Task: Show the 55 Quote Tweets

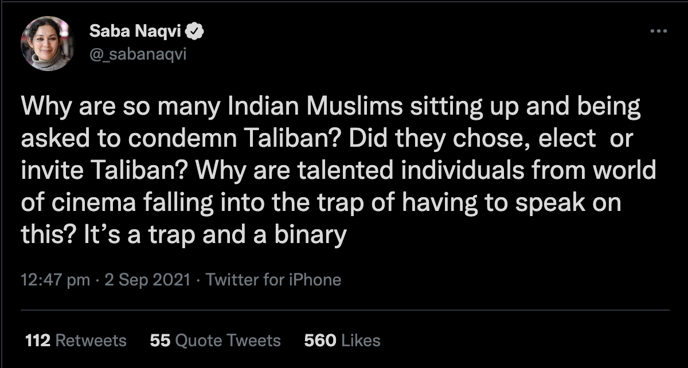Action: [215, 340]
